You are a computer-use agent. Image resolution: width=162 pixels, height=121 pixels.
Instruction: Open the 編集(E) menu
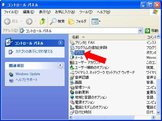pyautogui.click(x=29, y=12)
